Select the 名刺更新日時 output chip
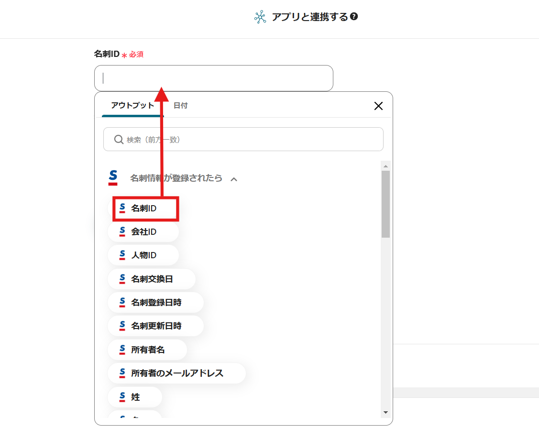This screenshot has width=539, height=428. tap(156, 326)
